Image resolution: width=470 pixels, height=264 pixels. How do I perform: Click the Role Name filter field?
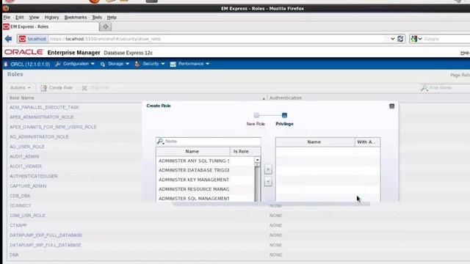click(444, 88)
